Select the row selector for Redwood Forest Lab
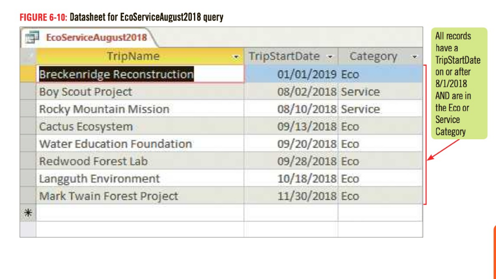 tap(28, 161)
